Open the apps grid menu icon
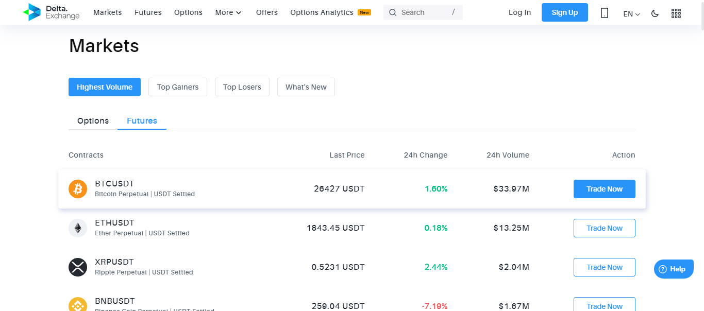 676,13
